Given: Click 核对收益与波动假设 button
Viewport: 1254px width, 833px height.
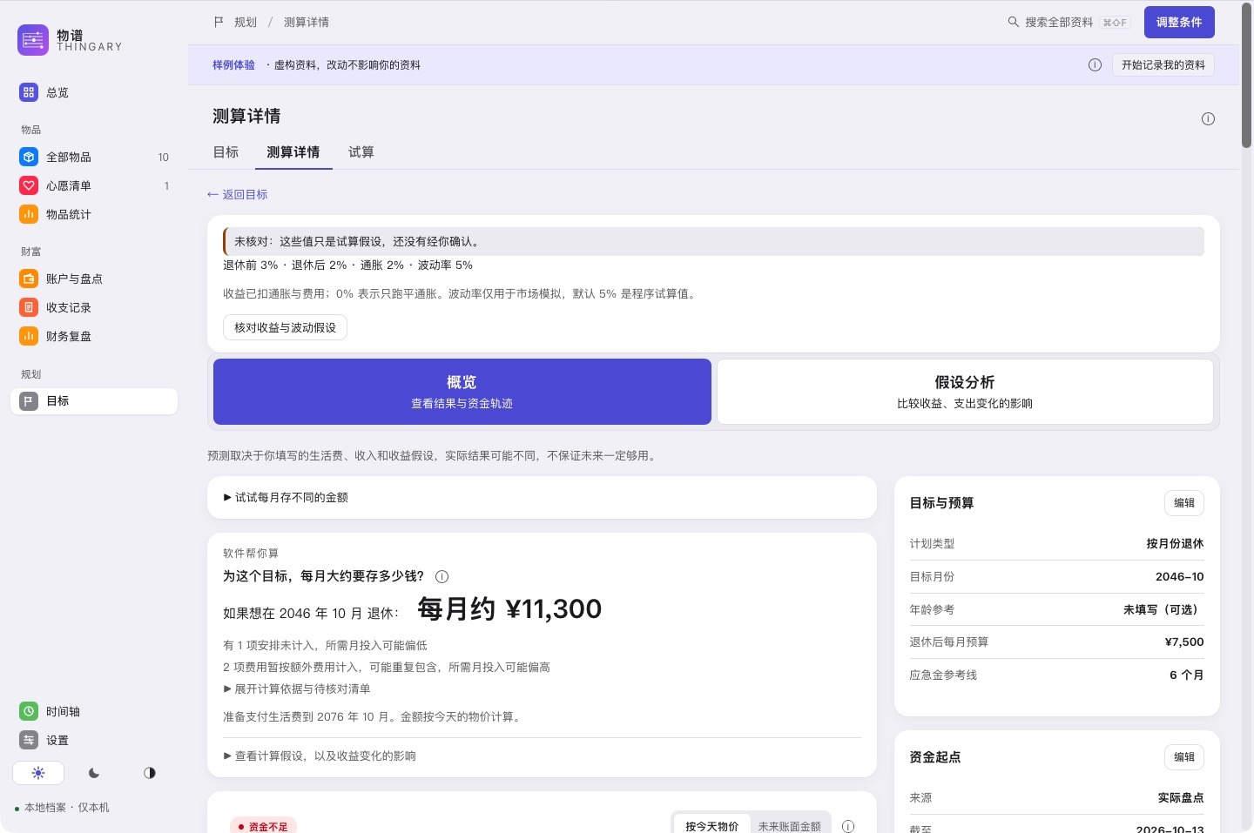Looking at the screenshot, I should click(x=285, y=327).
